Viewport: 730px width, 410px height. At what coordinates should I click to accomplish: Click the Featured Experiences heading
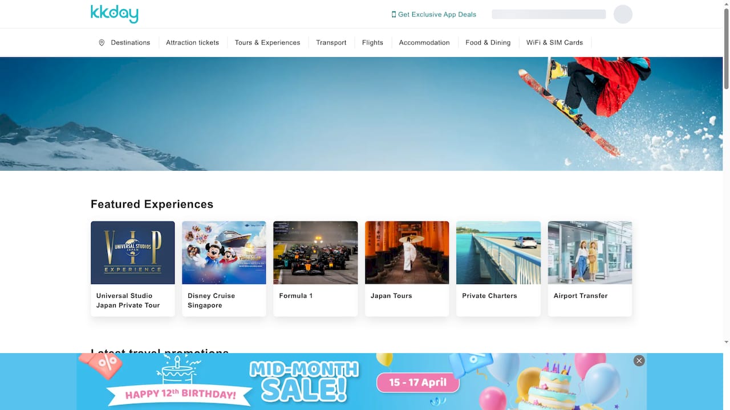(152, 204)
